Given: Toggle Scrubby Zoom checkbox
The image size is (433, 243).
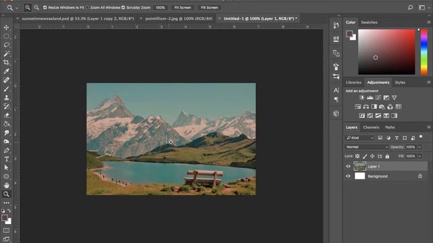Looking at the screenshot, I should 123,7.
